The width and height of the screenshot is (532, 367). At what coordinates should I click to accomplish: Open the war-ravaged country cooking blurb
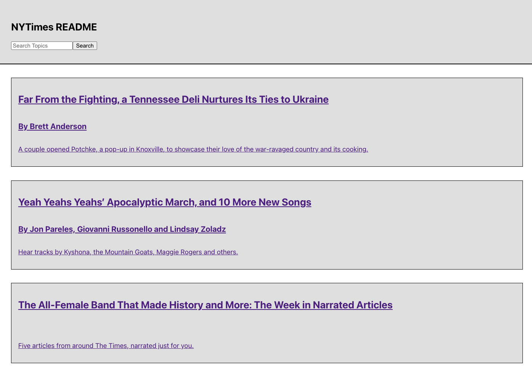point(193,149)
